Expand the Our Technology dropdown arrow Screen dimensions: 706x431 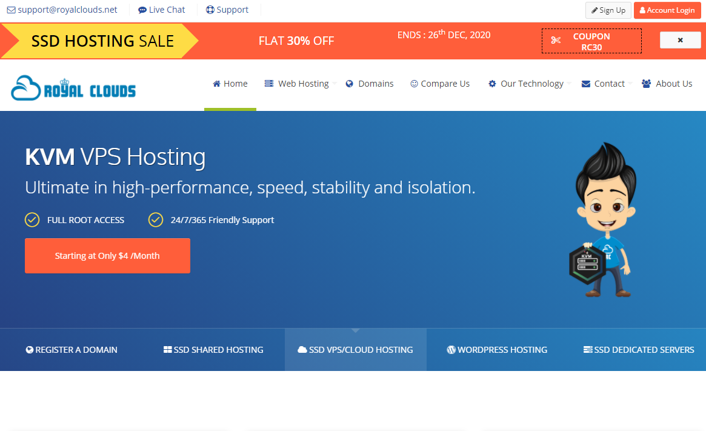click(x=569, y=84)
